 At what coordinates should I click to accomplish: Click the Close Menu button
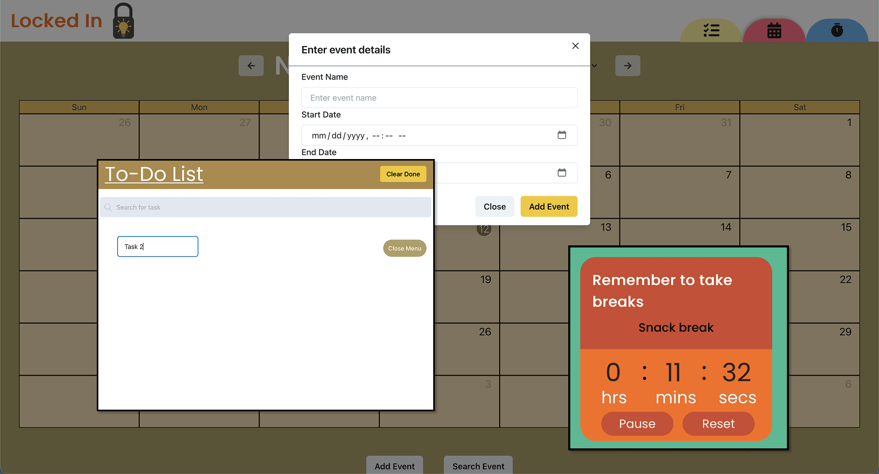tap(404, 249)
